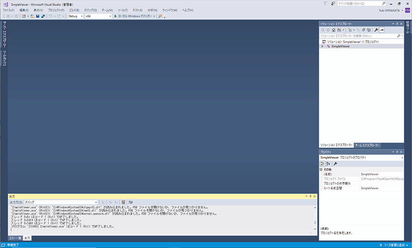The image size is (412, 248).
Task: Click Save All icon in main toolbar
Action: [43, 16]
